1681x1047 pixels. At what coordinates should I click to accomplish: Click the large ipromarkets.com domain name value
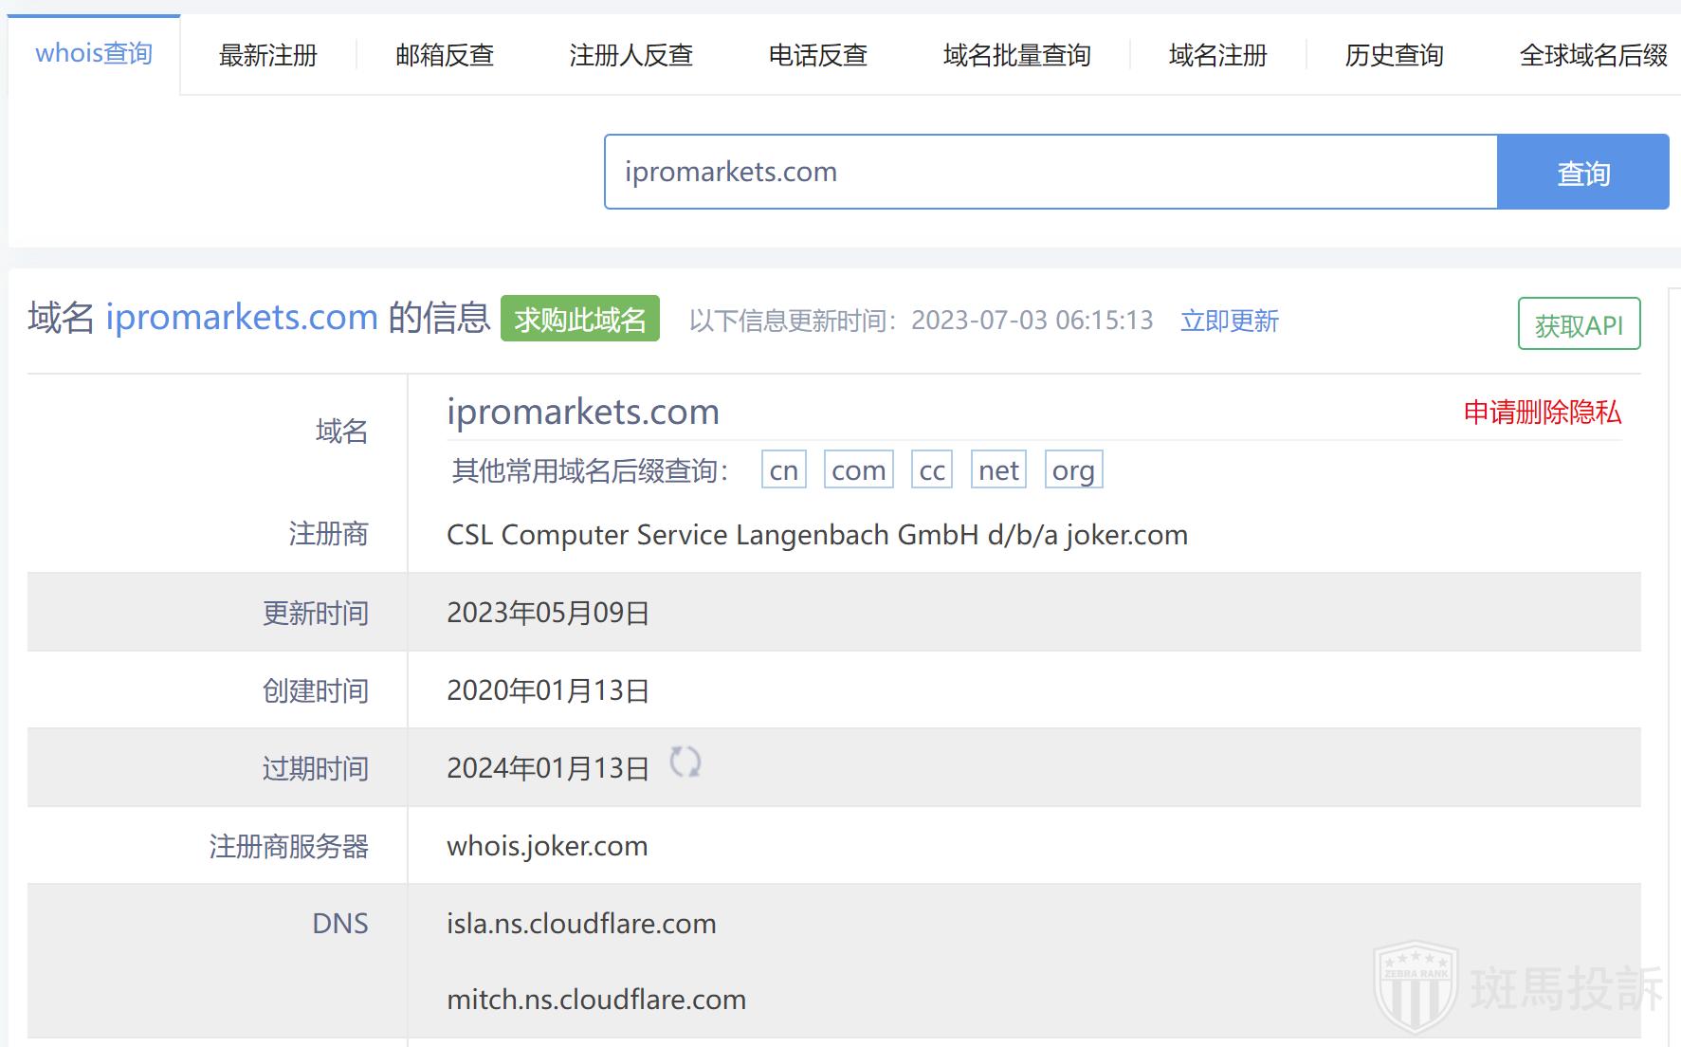(583, 412)
